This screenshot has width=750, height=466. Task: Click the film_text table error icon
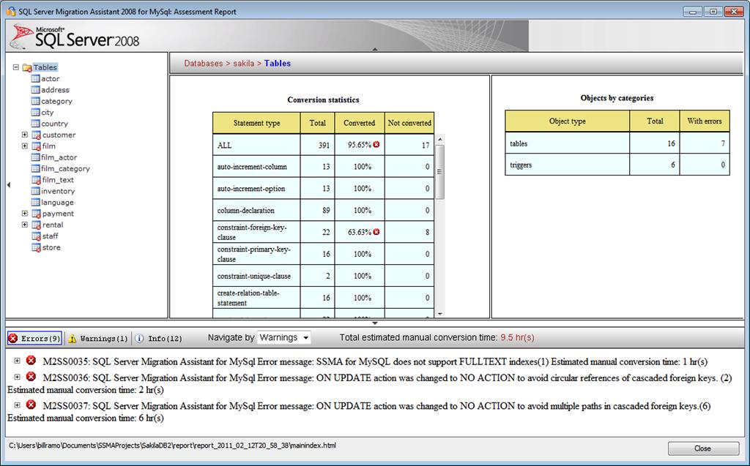(37, 180)
